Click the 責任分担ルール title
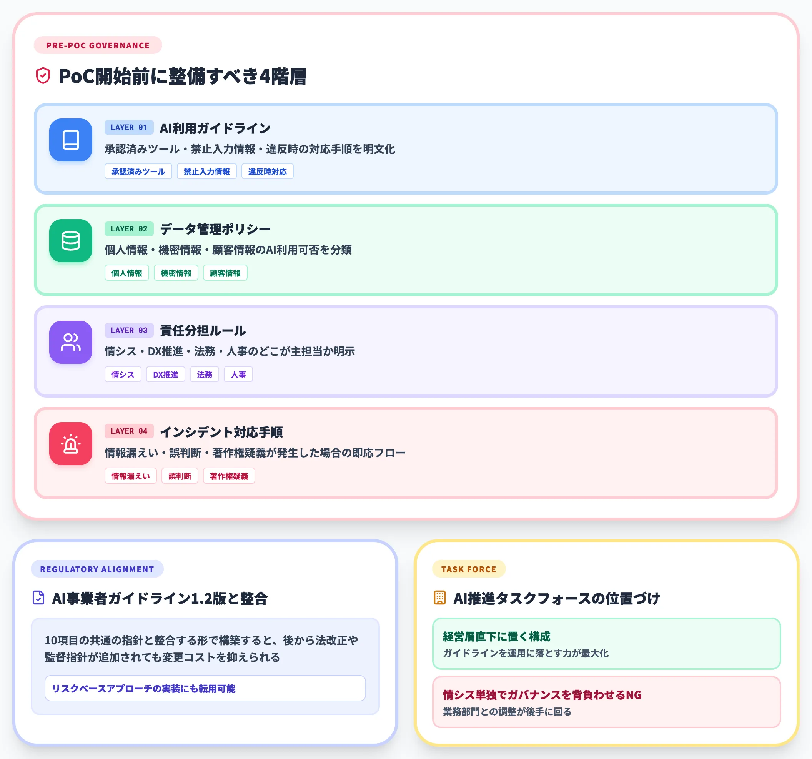This screenshot has height=759, width=812. tap(203, 331)
